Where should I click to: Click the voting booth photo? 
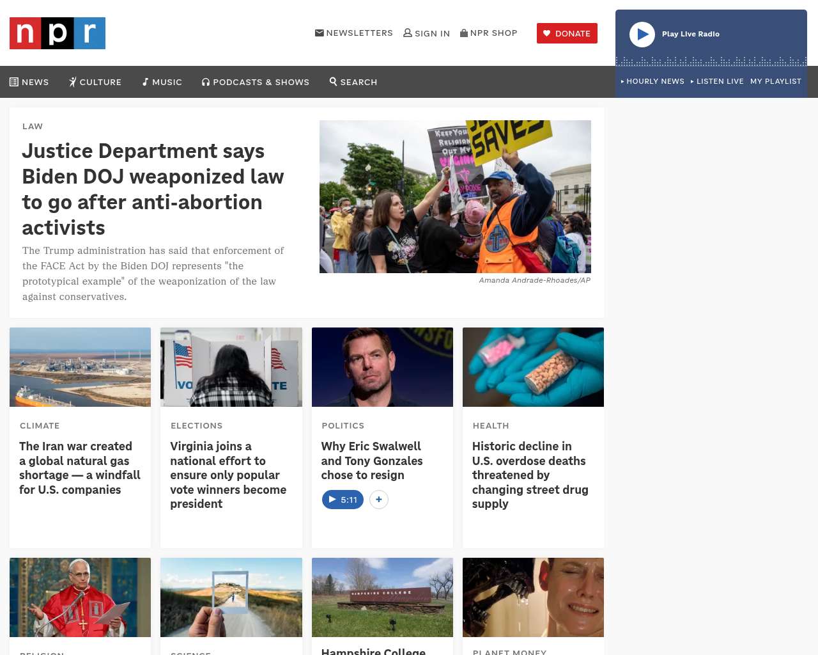[231, 367]
